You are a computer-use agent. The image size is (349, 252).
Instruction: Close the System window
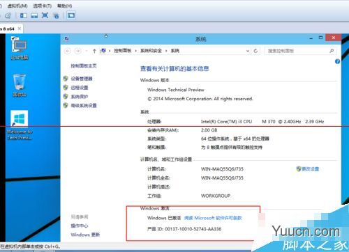point(334,38)
